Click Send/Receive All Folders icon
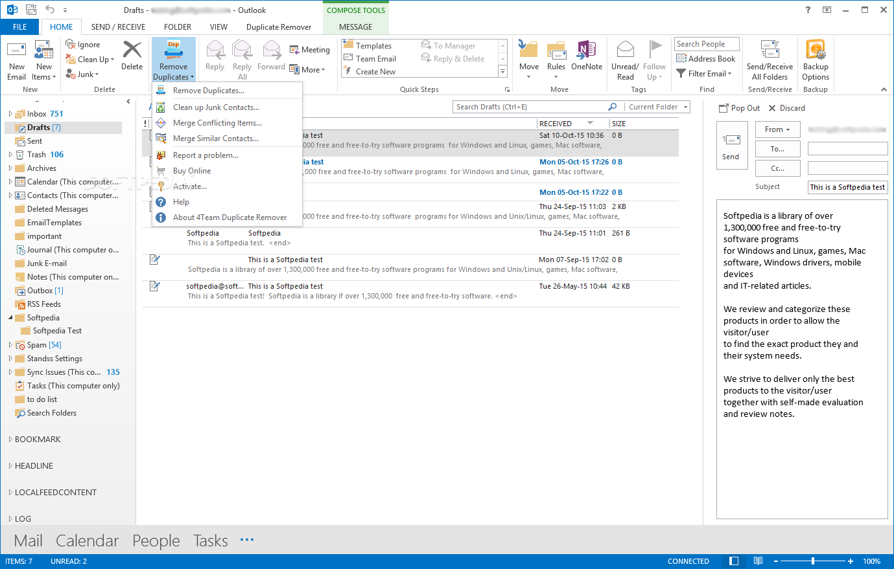894x569 pixels. click(770, 50)
